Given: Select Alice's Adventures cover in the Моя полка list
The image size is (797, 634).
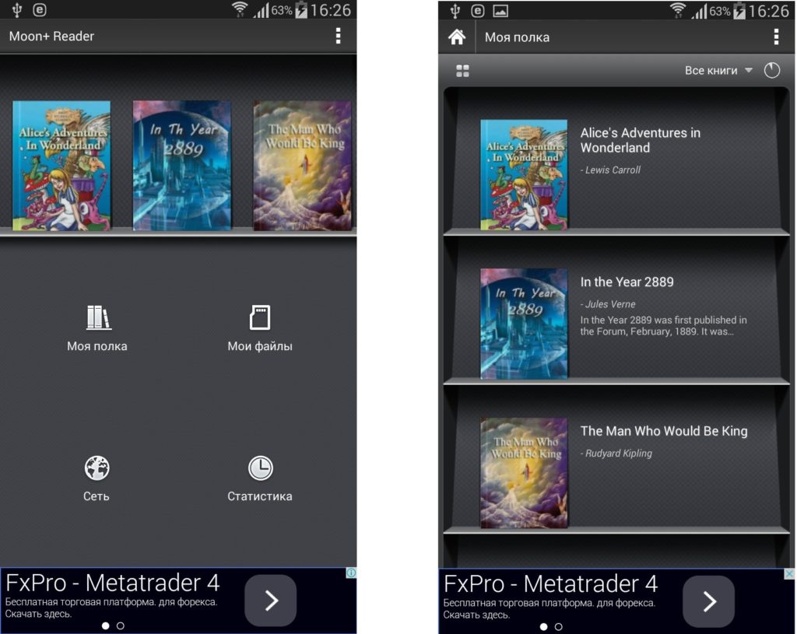Looking at the screenshot, I should [524, 175].
